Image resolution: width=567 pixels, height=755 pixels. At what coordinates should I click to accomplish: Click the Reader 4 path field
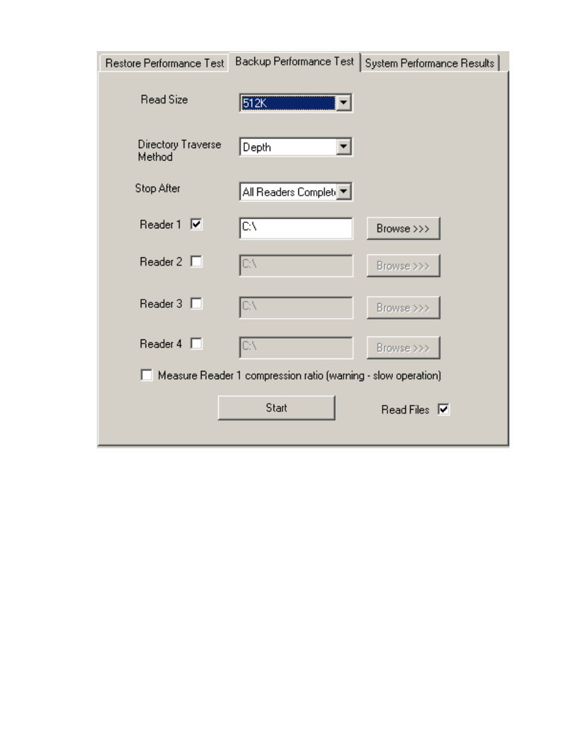[x=296, y=348]
